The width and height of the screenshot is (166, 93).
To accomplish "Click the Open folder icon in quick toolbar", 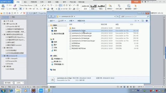I will pos(2,13).
